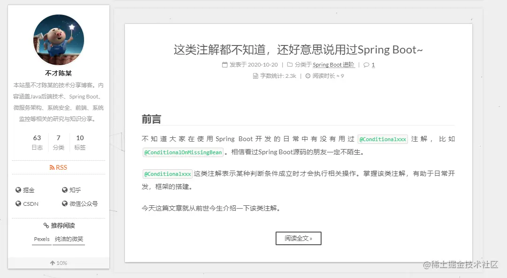Open the CSDN profile link

[x=31, y=204]
